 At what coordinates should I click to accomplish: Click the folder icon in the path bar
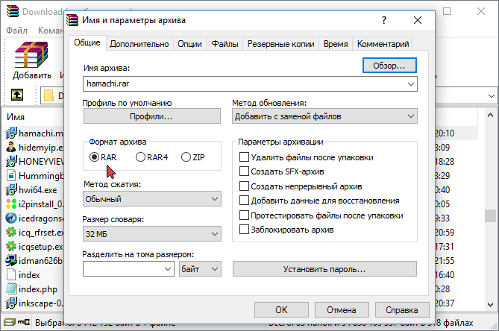click(48, 95)
